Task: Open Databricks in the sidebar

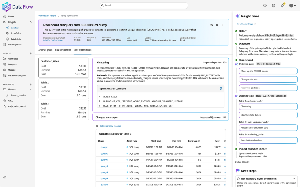Action: coord(16,39)
